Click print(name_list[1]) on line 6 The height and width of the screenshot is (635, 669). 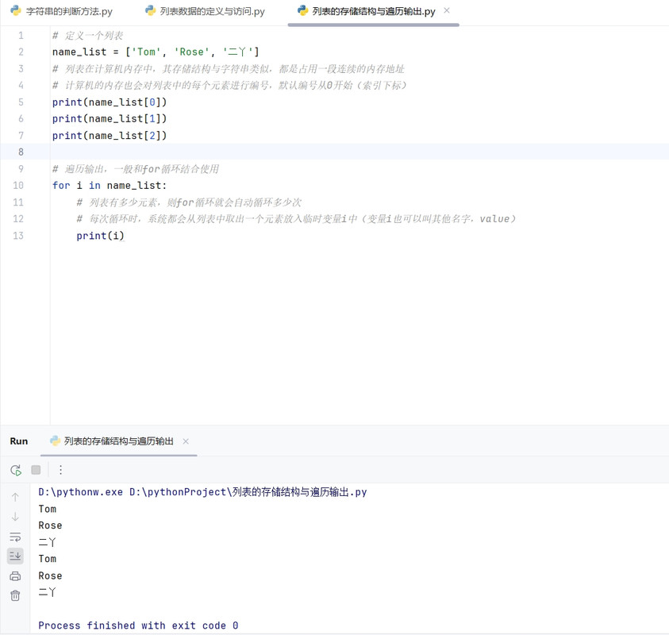coord(110,118)
